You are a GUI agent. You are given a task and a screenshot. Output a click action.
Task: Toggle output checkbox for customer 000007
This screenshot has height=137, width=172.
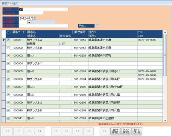(8, 87)
